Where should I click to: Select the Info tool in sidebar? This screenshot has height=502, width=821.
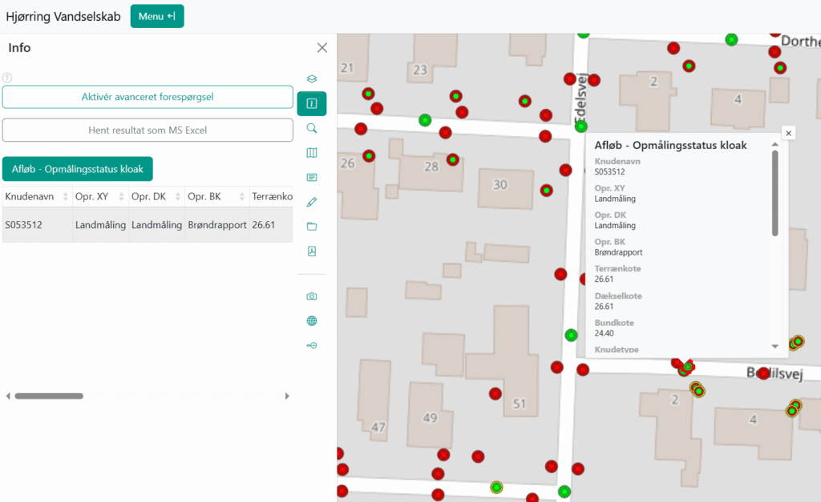point(312,104)
